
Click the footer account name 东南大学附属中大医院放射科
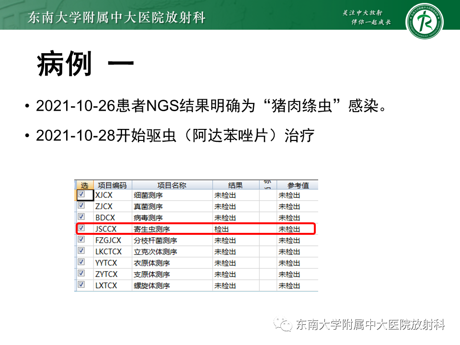370,324
